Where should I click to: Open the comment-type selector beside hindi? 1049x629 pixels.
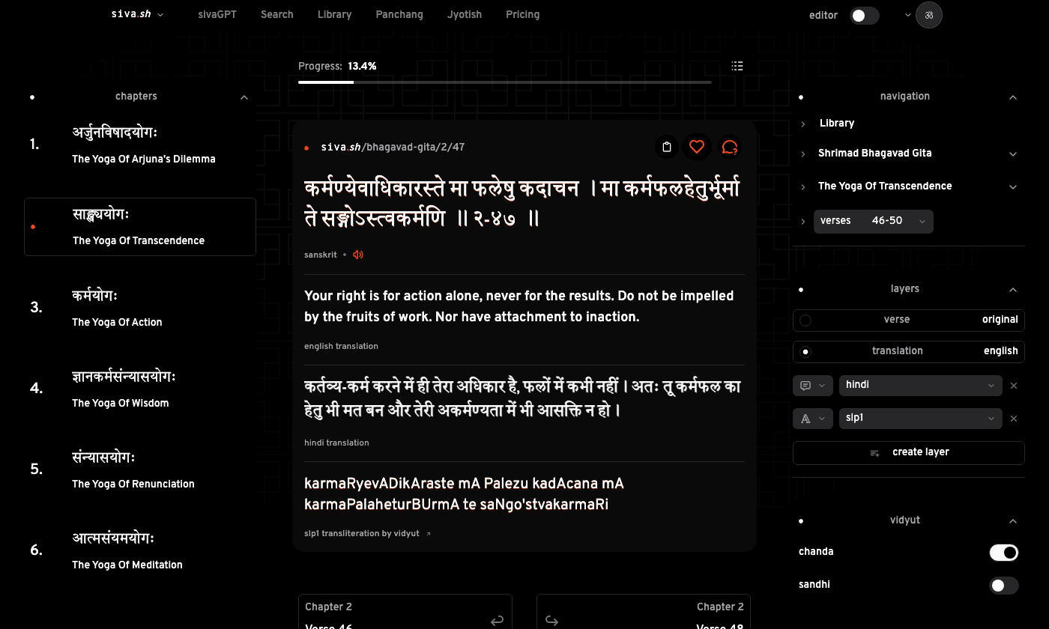click(813, 386)
